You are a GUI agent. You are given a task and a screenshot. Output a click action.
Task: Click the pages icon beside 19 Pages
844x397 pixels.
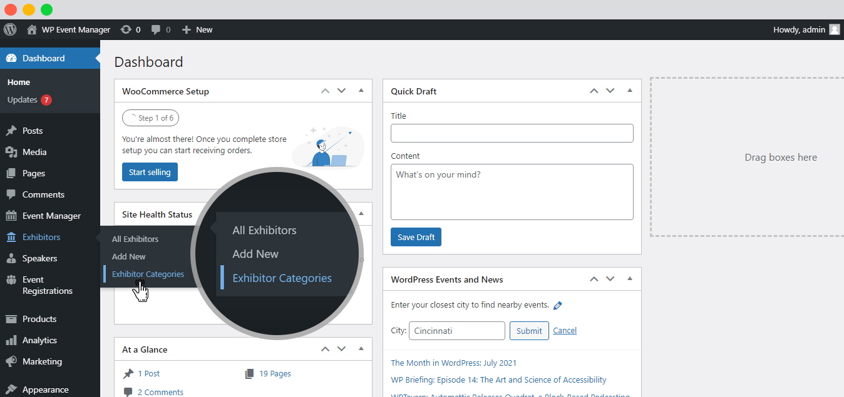[x=250, y=373]
